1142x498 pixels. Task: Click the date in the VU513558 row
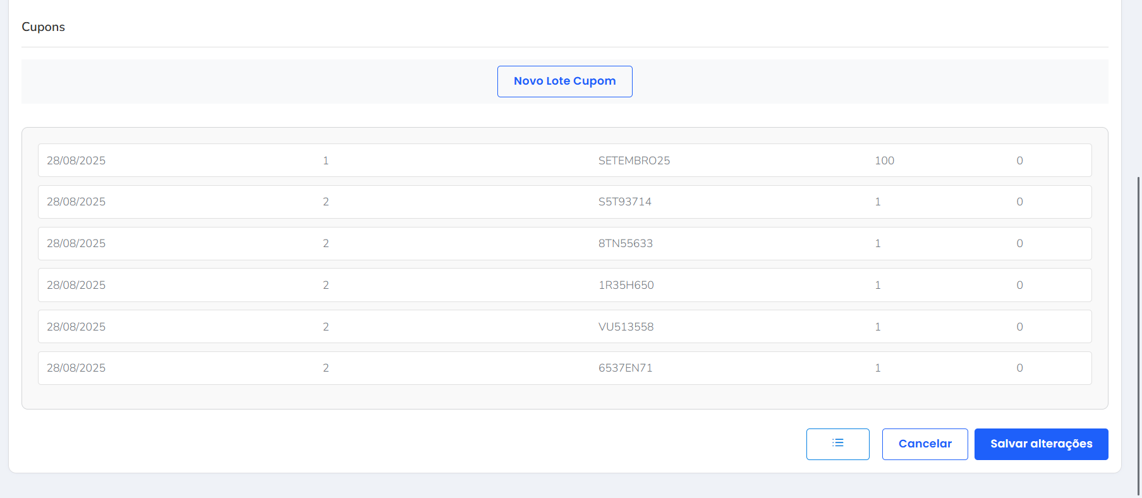click(x=76, y=327)
